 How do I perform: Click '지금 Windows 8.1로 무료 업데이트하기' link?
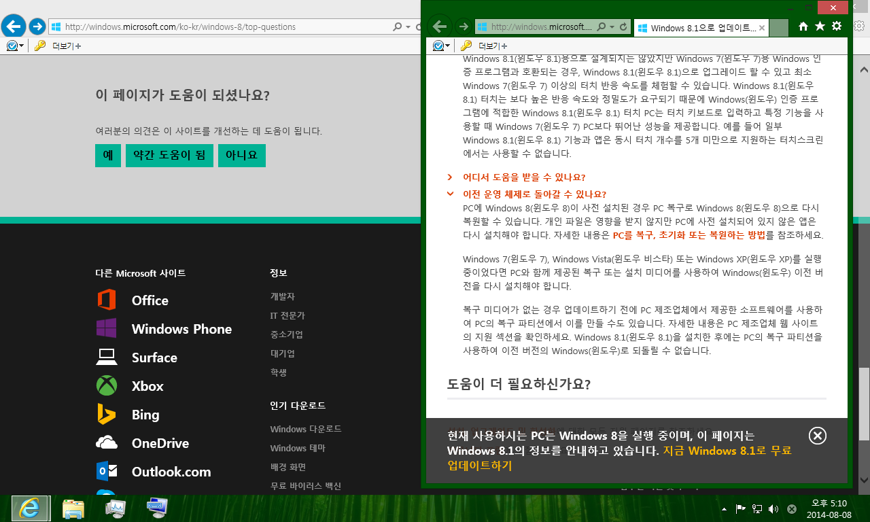pyautogui.click(x=619, y=458)
